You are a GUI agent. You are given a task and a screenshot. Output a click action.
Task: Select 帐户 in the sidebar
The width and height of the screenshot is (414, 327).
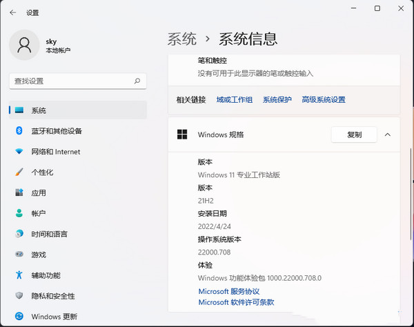pyautogui.click(x=78, y=213)
